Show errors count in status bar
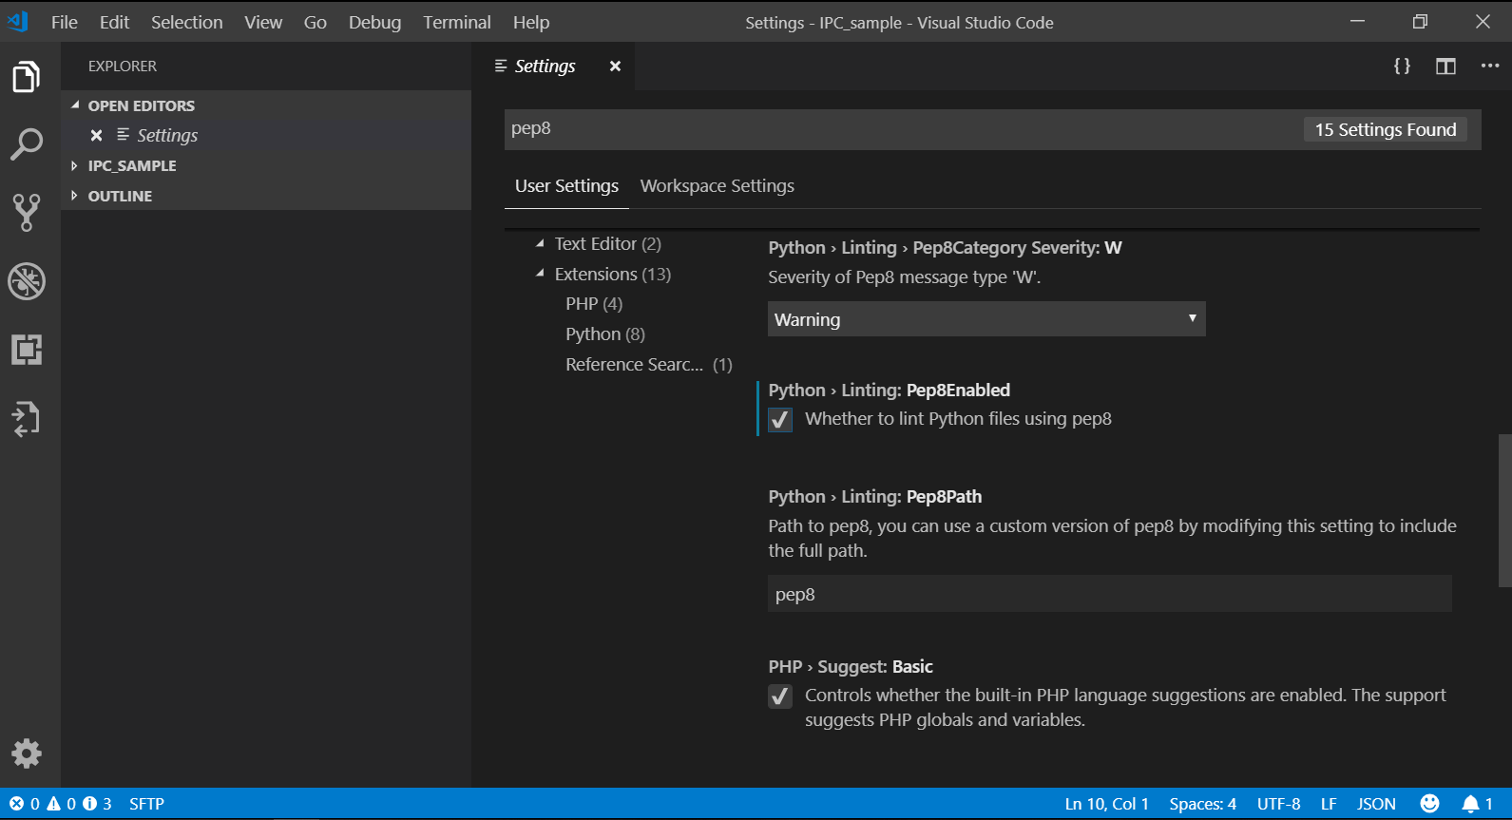 pyautogui.click(x=25, y=804)
